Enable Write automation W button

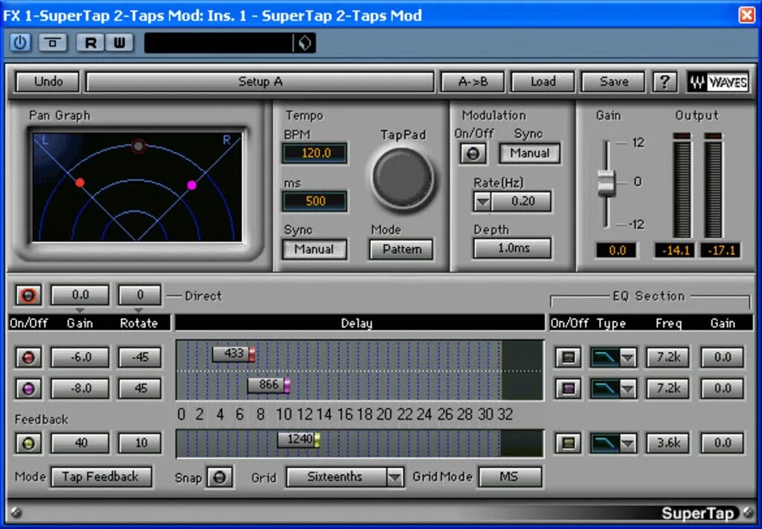[x=119, y=42]
